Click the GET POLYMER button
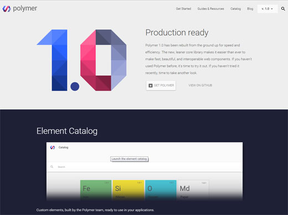This screenshot has width=288, height=215. [x=161, y=86]
